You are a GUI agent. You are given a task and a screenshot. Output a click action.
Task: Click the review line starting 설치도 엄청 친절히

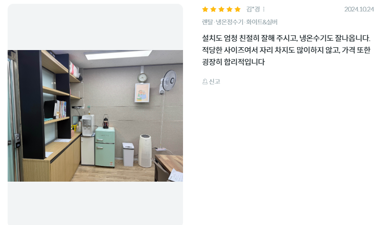tap(286, 38)
